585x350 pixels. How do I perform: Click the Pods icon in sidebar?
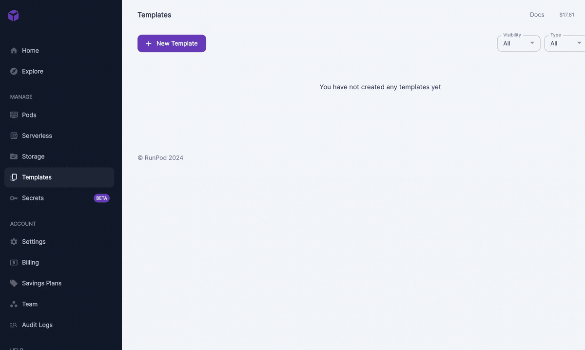pyautogui.click(x=14, y=115)
